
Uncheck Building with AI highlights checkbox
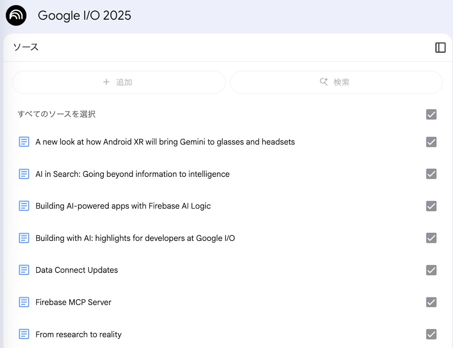(x=431, y=238)
